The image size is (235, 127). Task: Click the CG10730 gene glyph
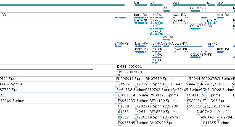pos(195,11)
